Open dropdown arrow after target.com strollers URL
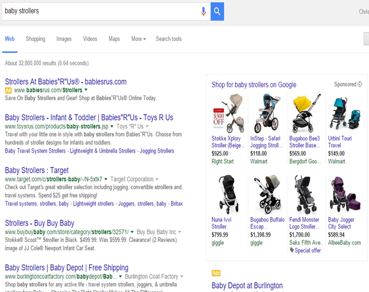 106,179
